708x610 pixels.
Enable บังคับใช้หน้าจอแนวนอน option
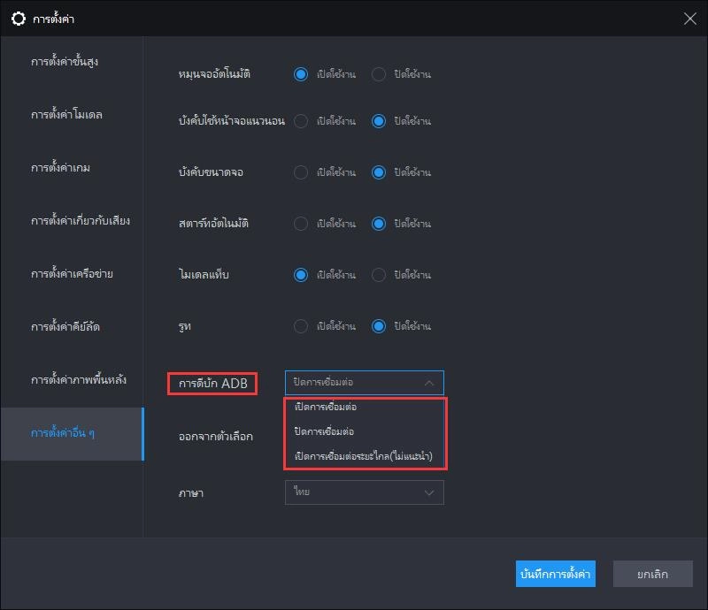301,121
